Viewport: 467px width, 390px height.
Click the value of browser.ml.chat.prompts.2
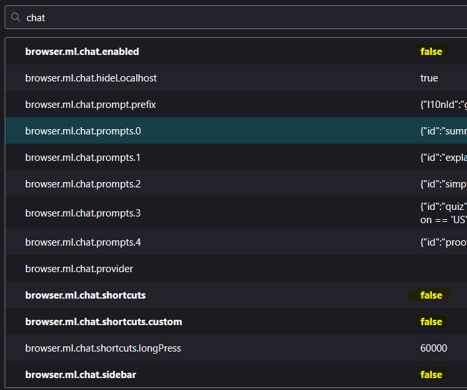[443, 184]
